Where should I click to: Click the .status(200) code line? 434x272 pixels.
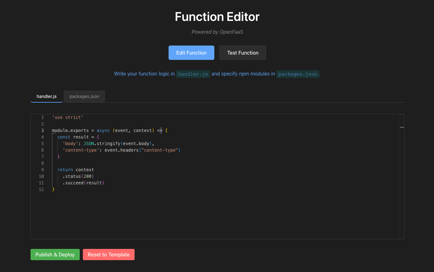(78, 176)
